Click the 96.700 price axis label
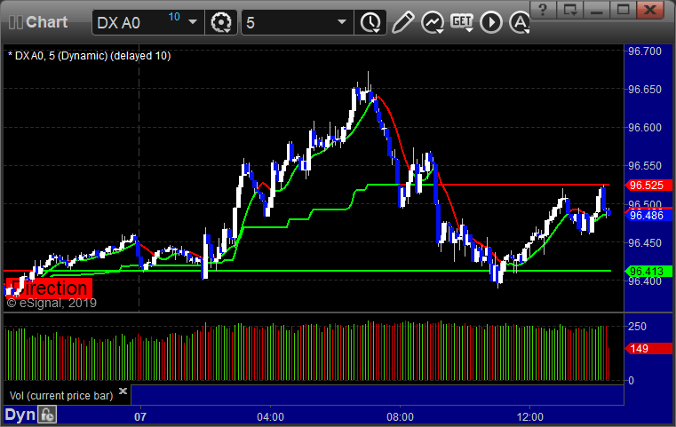676x427 pixels. [x=645, y=51]
